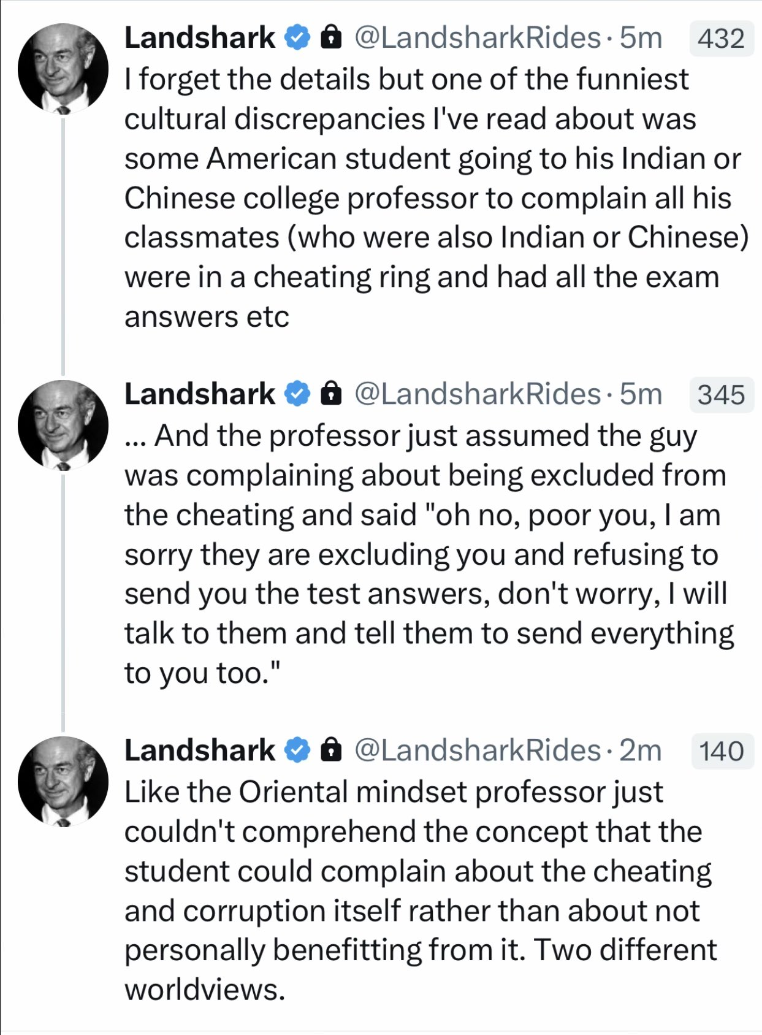
Task: Click the verified badge on the second tweet
Action: pos(297,394)
